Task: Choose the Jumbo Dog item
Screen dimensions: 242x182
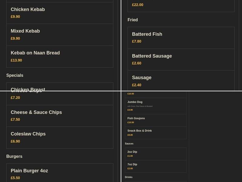Action: [x=135, y=102]
